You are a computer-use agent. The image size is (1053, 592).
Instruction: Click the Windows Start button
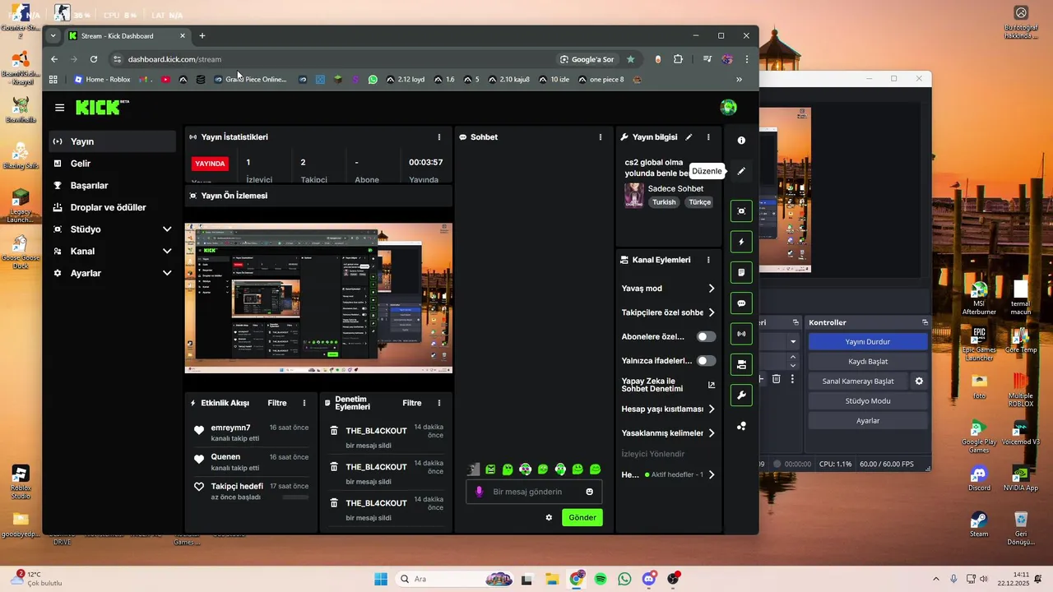click(x=381, y=579)
